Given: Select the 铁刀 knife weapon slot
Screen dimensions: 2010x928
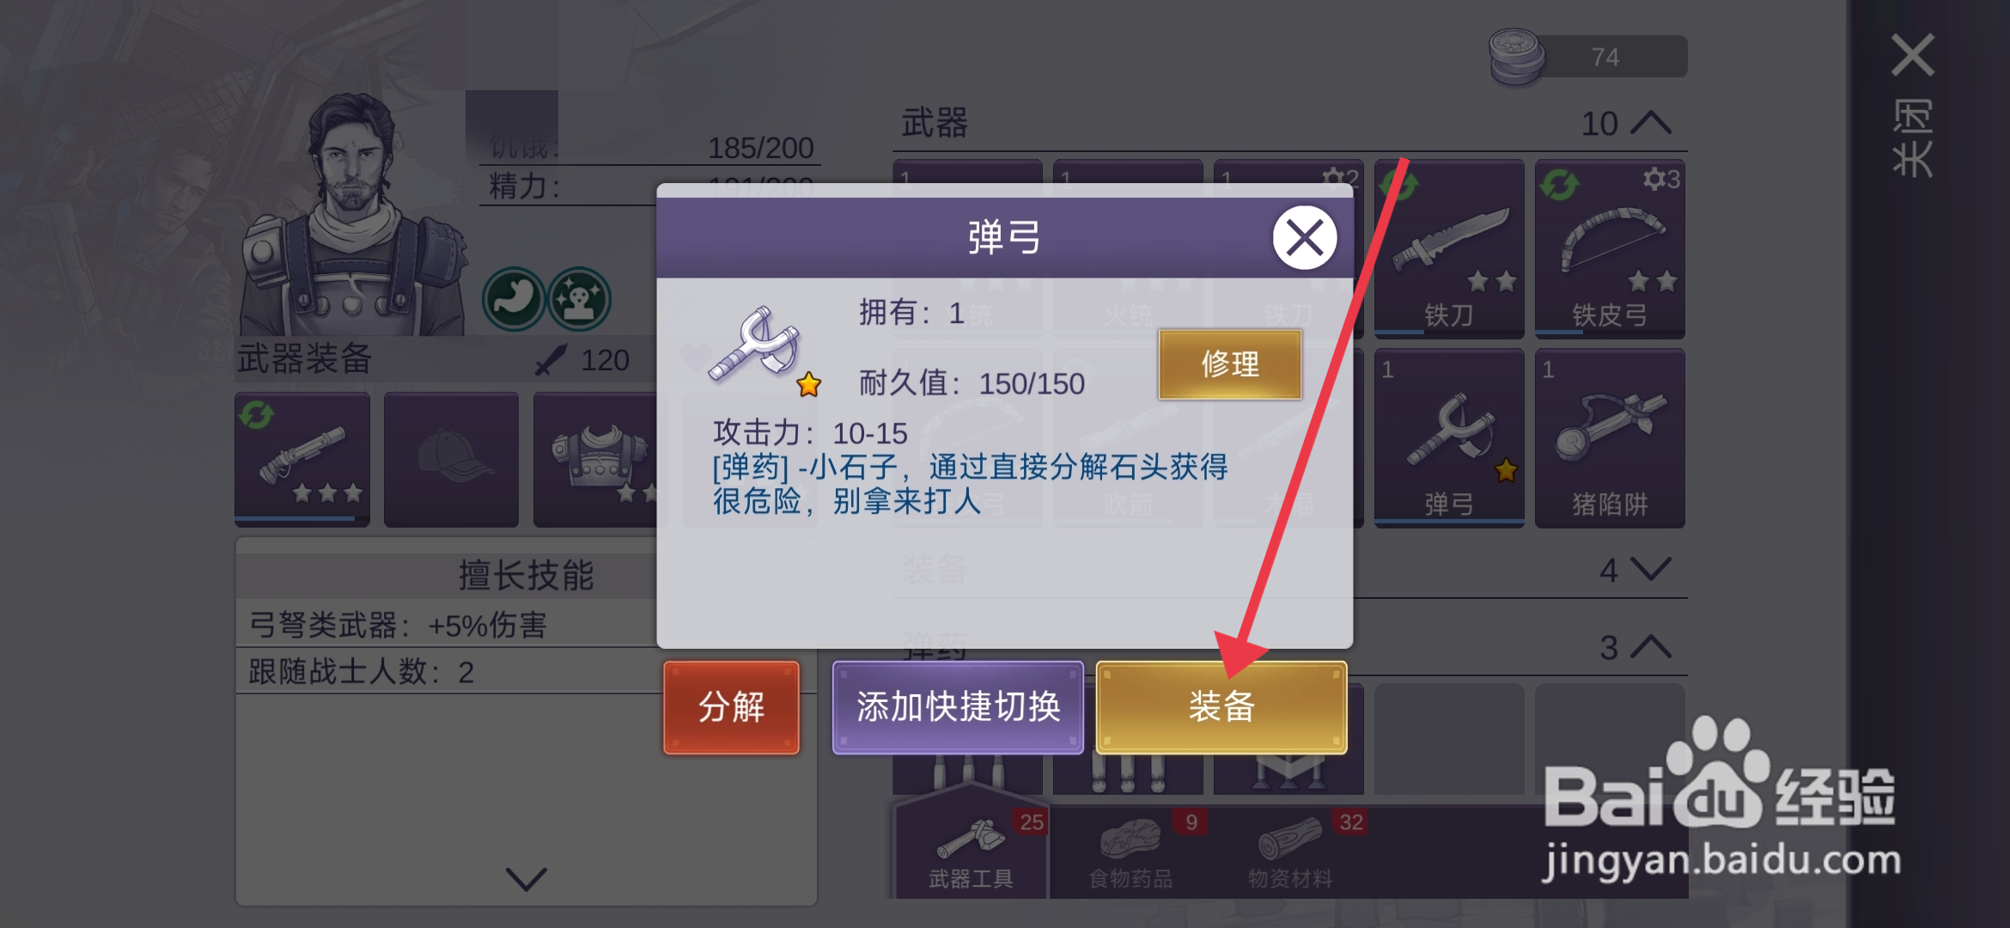Looking at the screenshot, I should pyautogui.click(x=1449, y=248).
